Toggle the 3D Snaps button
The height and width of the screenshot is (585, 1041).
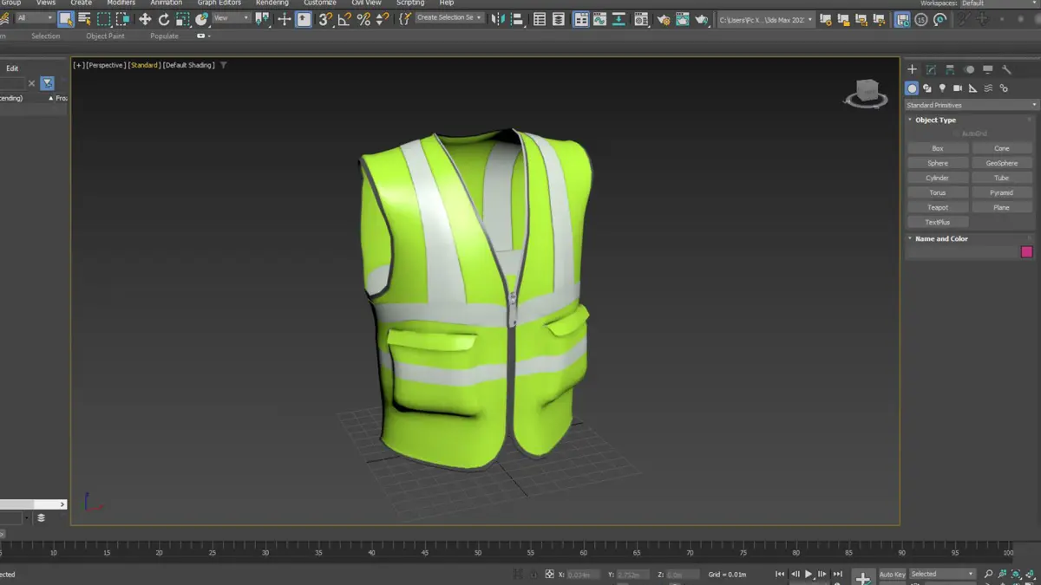tap(325, 19)
